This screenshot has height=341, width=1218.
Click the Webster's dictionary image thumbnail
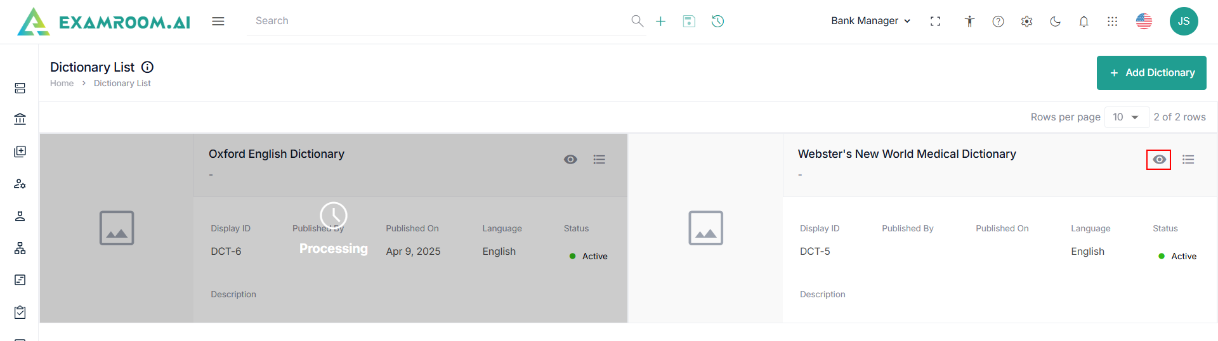pos(705,228)
